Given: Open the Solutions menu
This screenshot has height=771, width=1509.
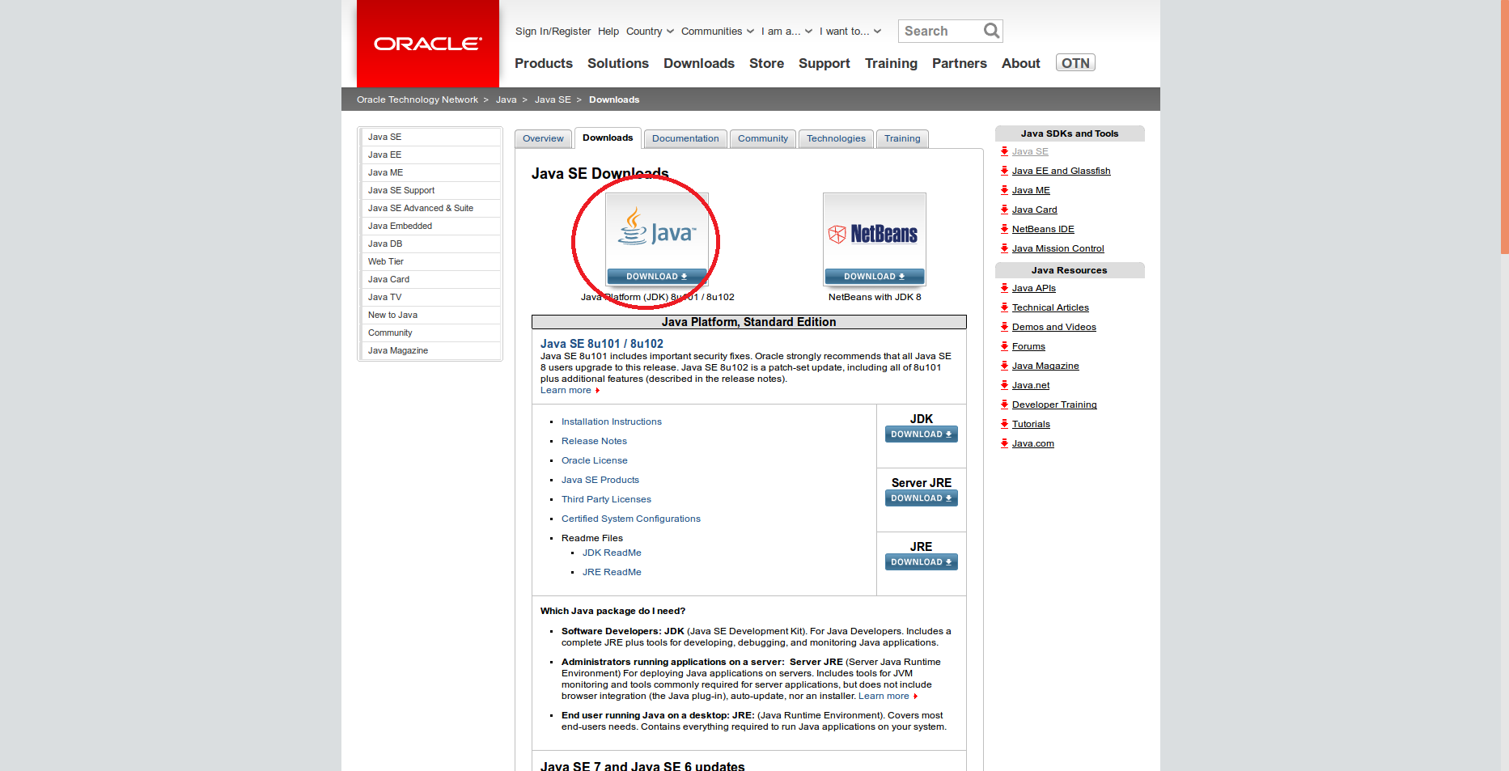Looking at the screenshot, I should pyautogui.click(x=618, y=63).
